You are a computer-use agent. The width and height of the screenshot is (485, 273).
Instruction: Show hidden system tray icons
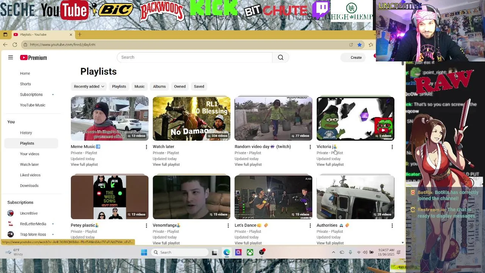(x=333, y=253)
